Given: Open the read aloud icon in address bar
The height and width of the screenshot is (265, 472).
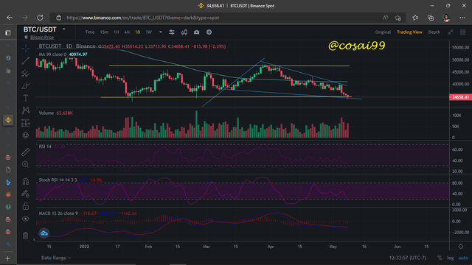Looking at the screenshot, I should point(385,18).
